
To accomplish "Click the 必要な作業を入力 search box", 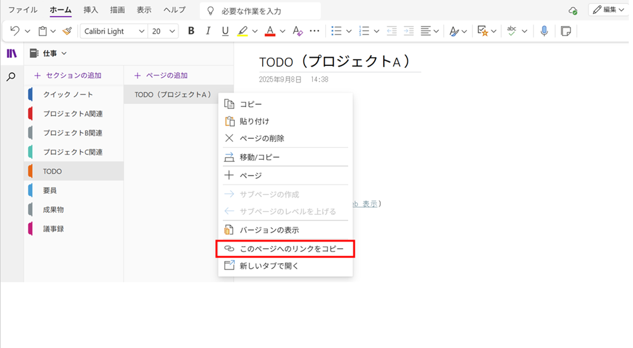I will 260,11.
